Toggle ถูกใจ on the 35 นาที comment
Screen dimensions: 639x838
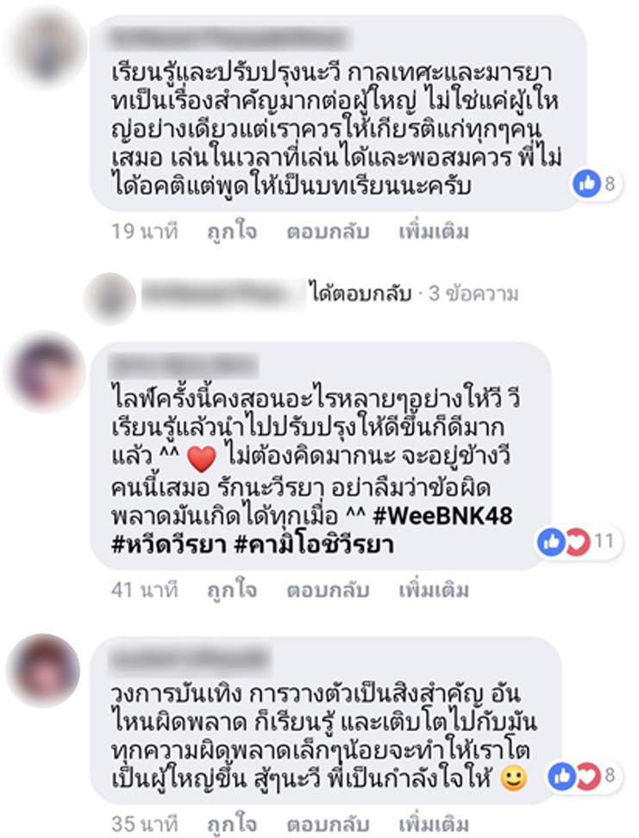pyautogui.click(x=232, y=824)
